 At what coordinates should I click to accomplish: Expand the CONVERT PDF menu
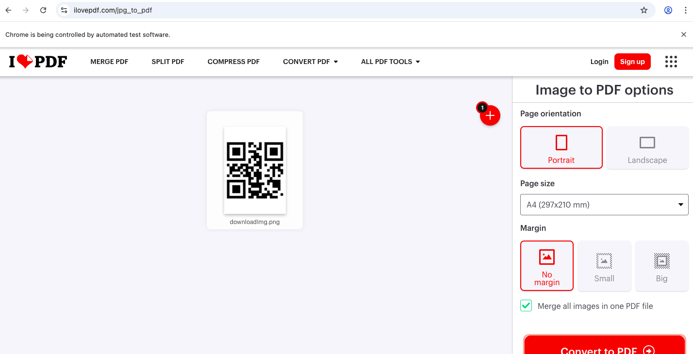point(311,62)
